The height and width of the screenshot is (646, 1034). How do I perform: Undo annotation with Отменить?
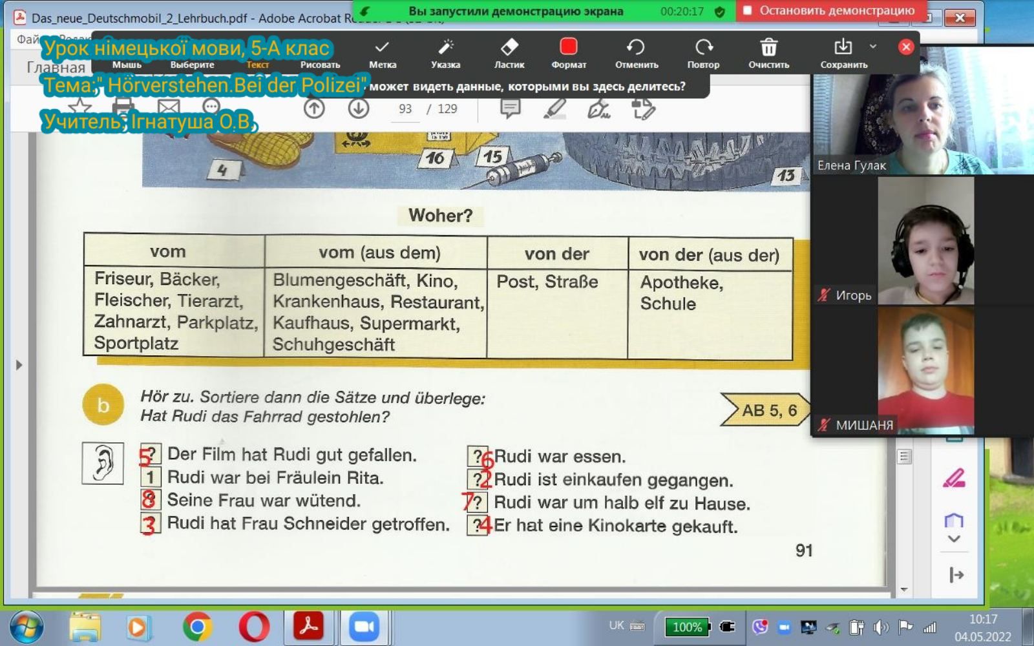[636, 52]
